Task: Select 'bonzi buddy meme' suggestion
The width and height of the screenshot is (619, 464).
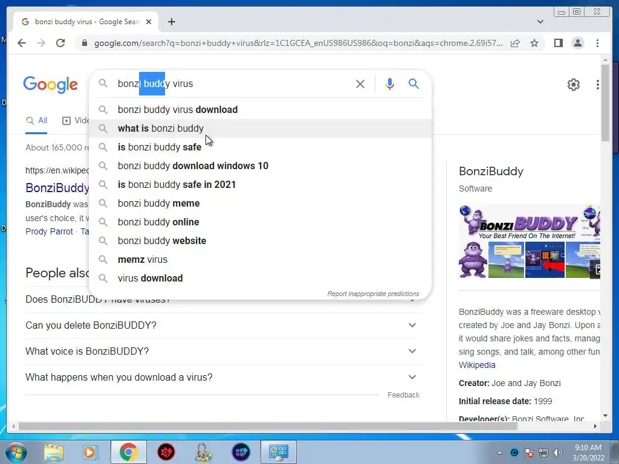Action: click(x=261, y=203)
